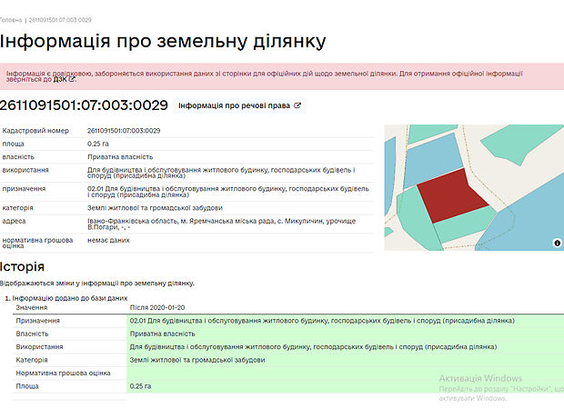The image size is (564, 418).
Task: Click the Інформацію додано до бази даних entry
Action: point(70,298)
